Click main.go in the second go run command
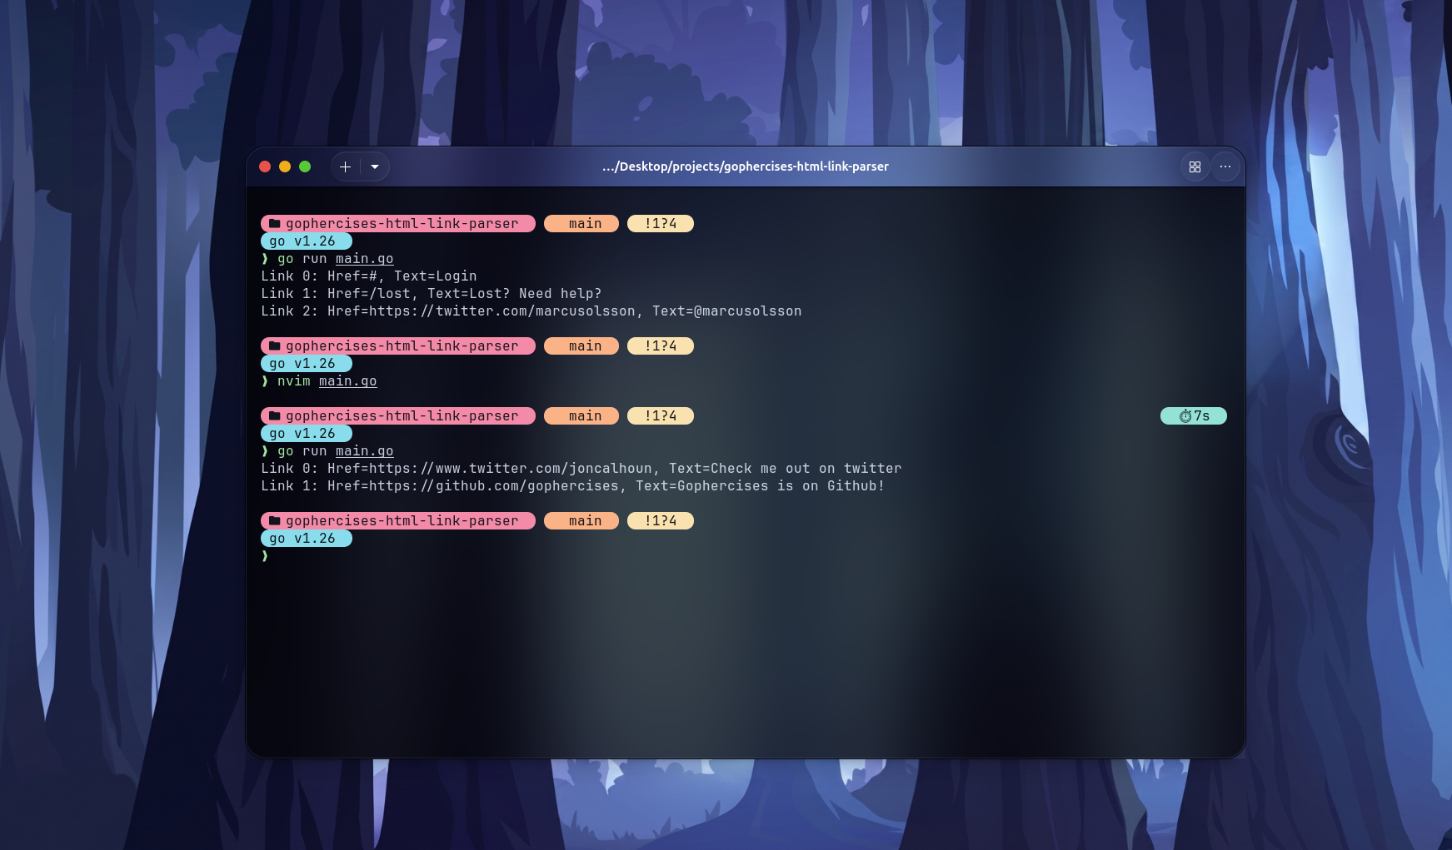The height and width of the screenshot is (850, 1452). pyautogui.click(x=365, y=450)
